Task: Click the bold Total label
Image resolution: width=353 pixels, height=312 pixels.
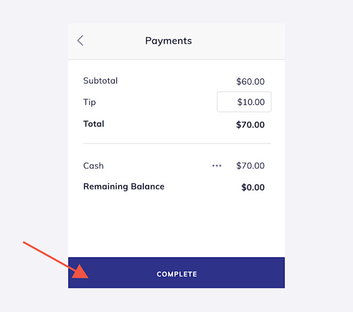Action: pyautogui.click(x=94, y=124)
